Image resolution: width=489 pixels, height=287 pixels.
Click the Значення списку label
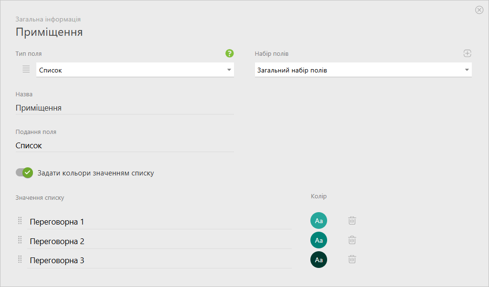[40, 198]
